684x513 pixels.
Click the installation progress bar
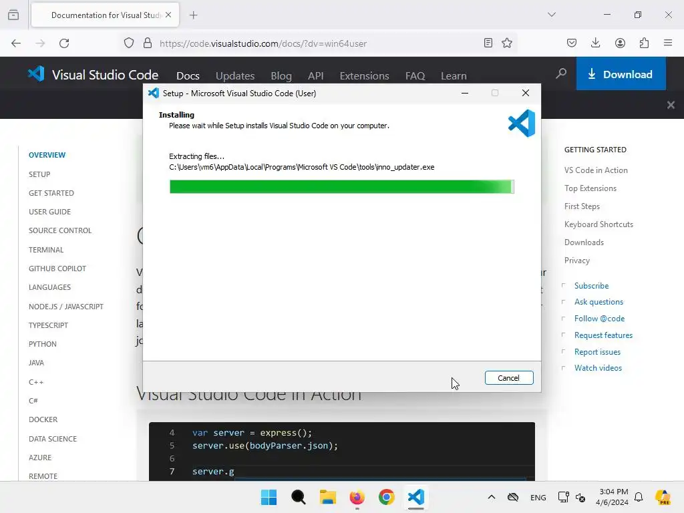[341, 186]
